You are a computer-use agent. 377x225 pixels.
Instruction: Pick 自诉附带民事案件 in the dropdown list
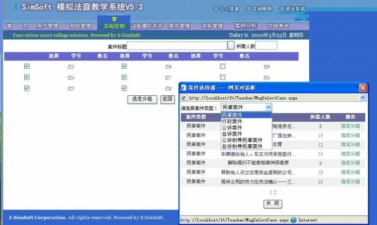242,146
